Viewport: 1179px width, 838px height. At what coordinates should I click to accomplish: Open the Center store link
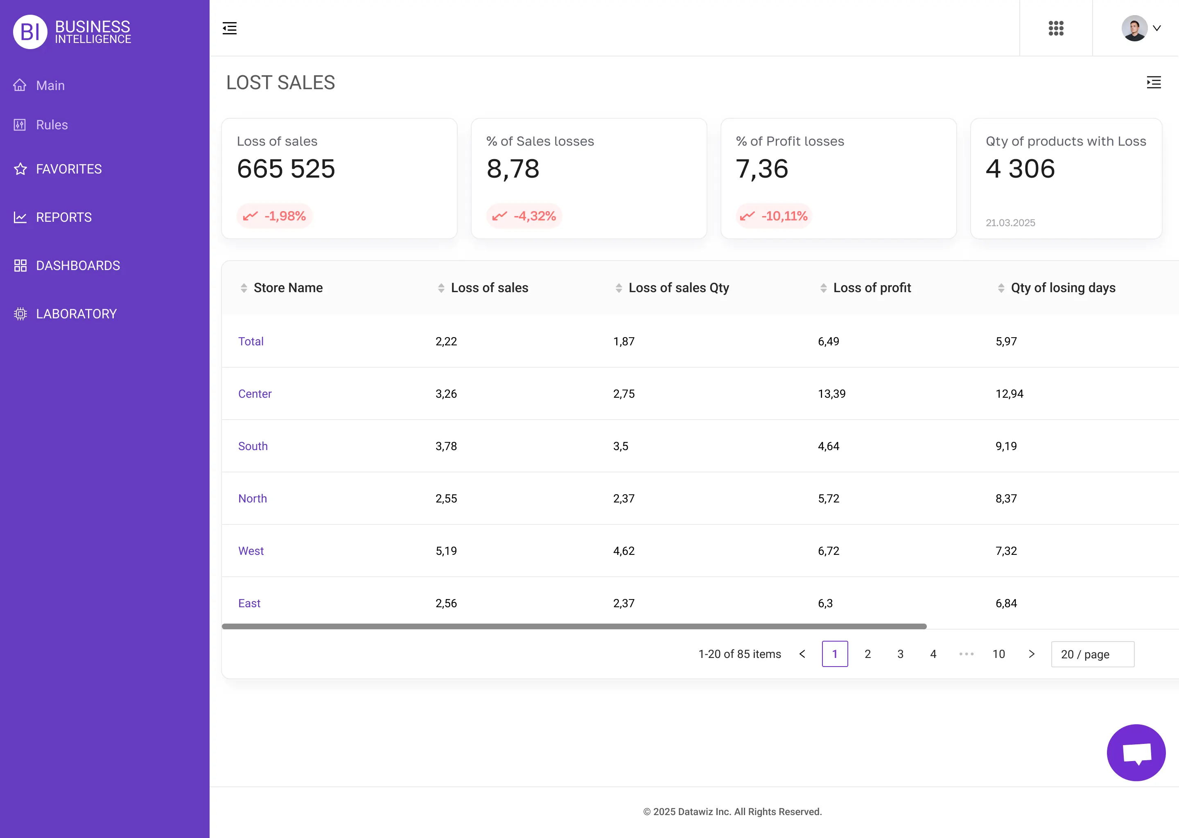[x=255, y=394]
